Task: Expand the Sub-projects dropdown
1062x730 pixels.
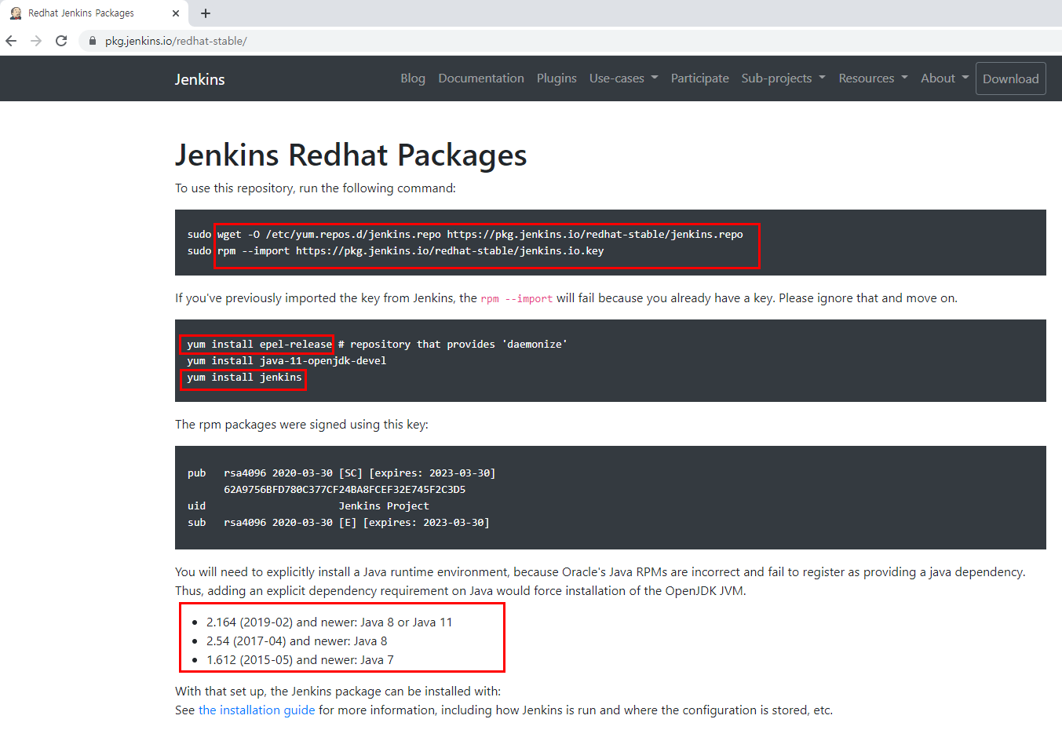Action: 783,78
